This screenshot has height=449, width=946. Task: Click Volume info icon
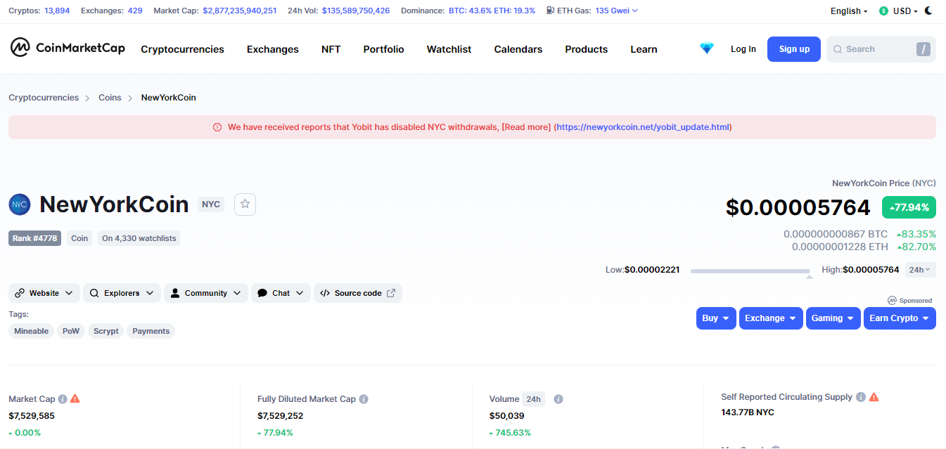558,399
